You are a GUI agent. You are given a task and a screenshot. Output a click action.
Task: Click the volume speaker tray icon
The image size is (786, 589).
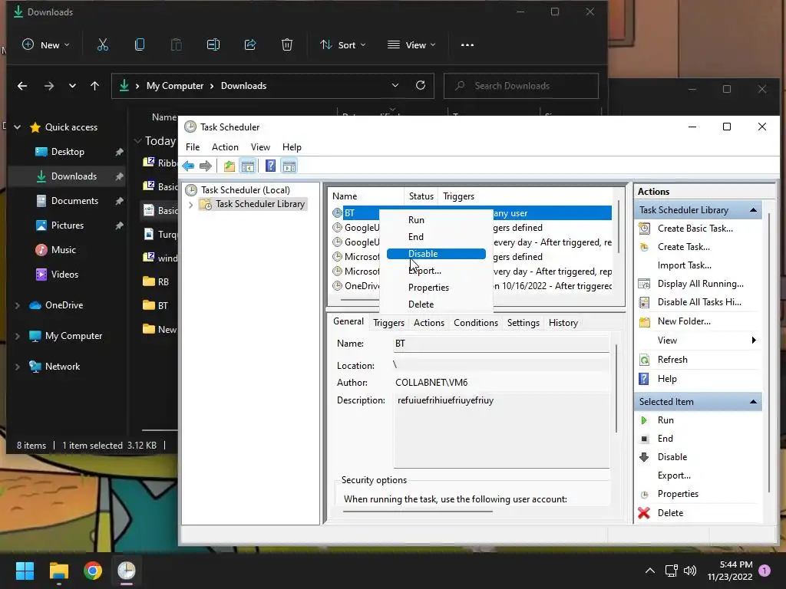pyautogui.click(x=690, y=571)
